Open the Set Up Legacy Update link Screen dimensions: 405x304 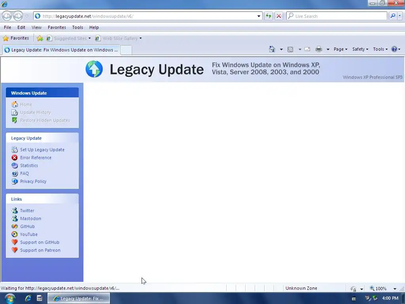pyautogui.click(x=42, y=150)
